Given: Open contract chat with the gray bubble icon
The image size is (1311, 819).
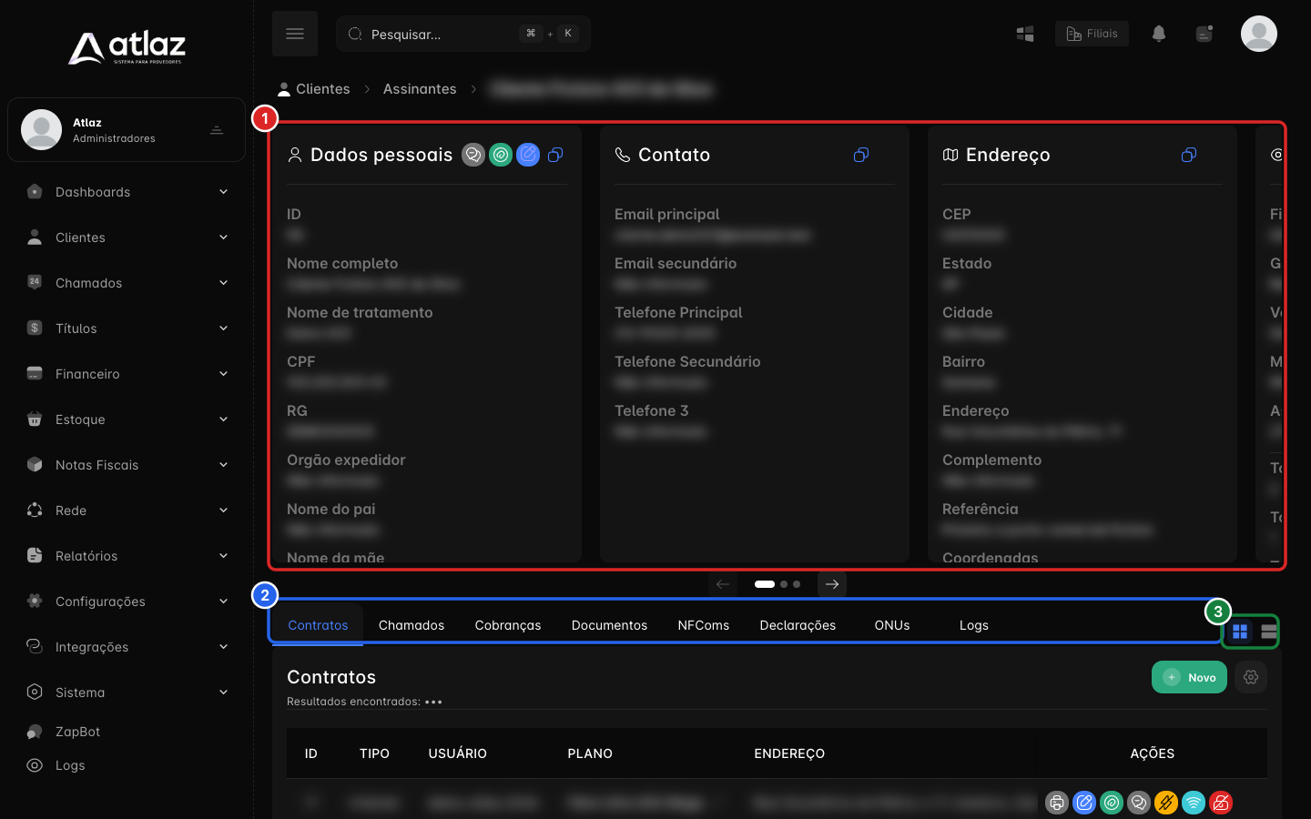Looking at the screenshot, I should (1139, 803).
